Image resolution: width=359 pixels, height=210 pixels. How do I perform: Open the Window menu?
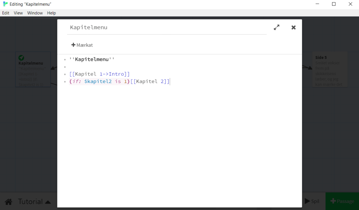click(x=35, y=13)
